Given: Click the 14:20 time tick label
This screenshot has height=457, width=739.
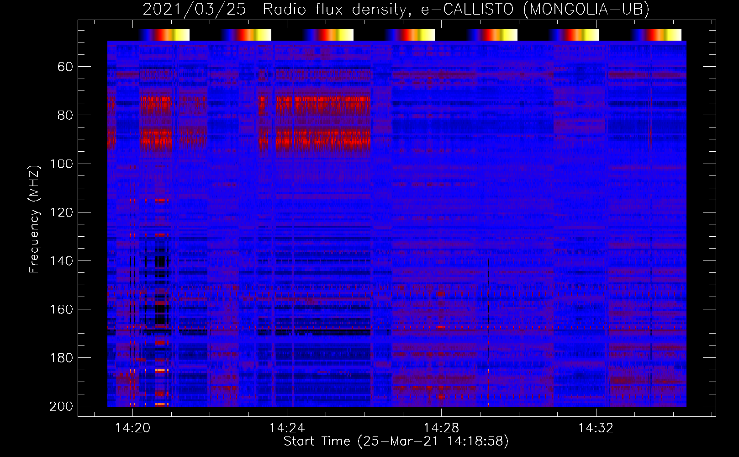Looking at the screenshot, I should click(x=132, y=428).
